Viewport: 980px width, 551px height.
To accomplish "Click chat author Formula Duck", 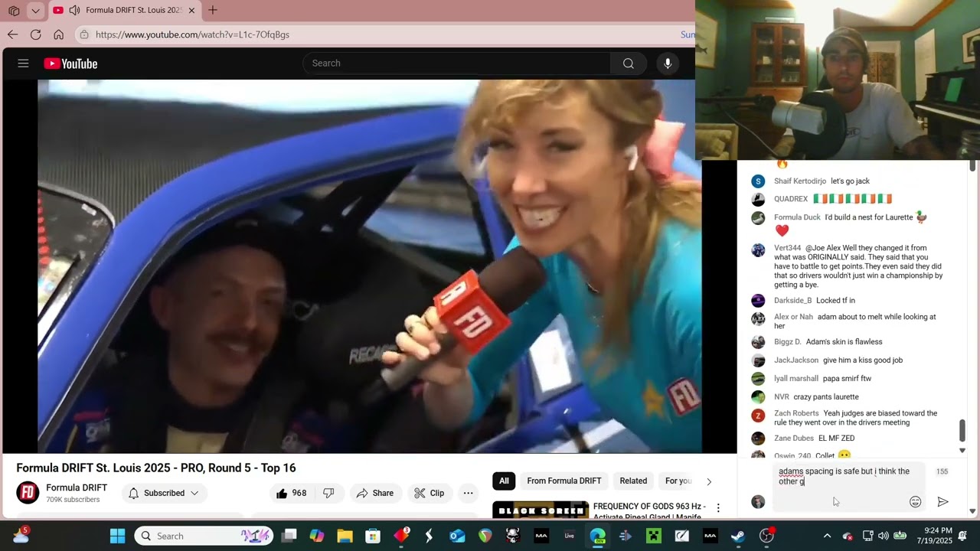I will tap(797, 217).
